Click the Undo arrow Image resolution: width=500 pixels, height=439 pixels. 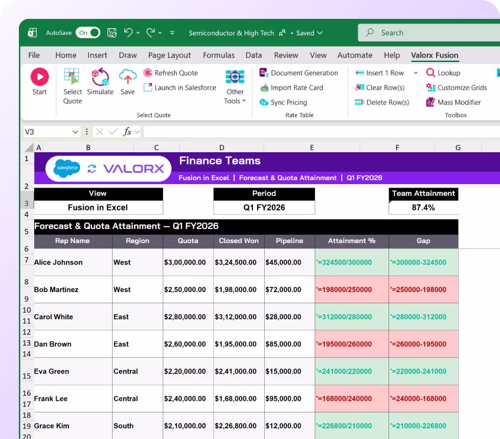click(129, 32)
